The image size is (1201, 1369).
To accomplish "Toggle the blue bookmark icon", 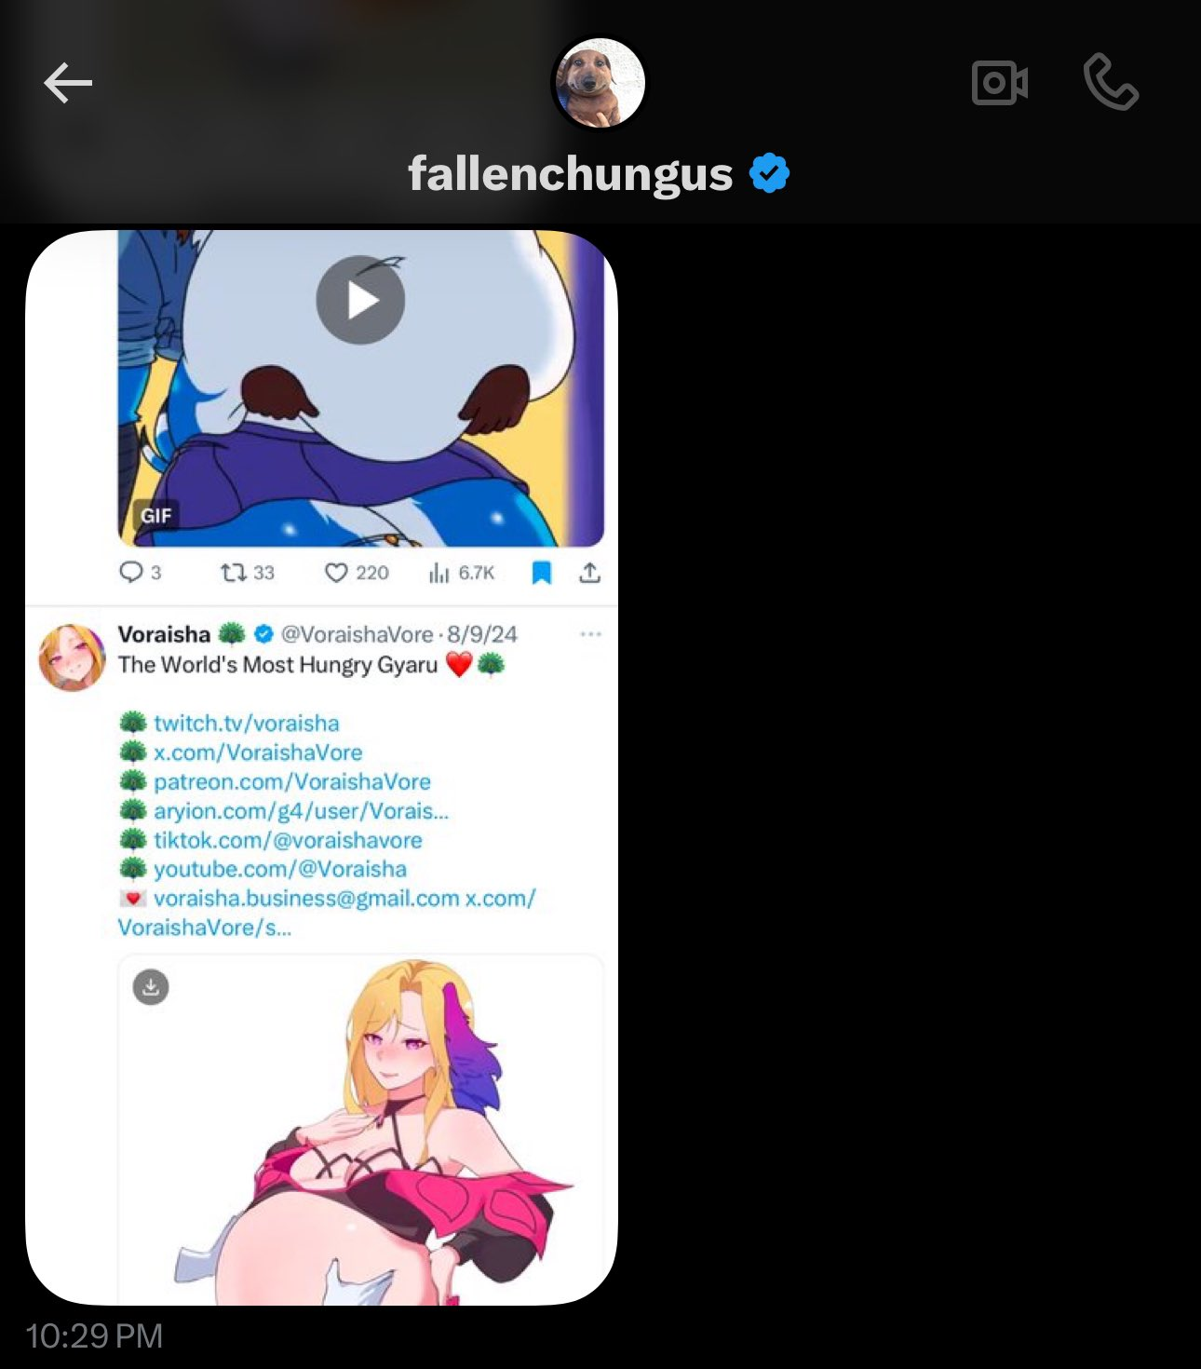I will coord(542,573).
